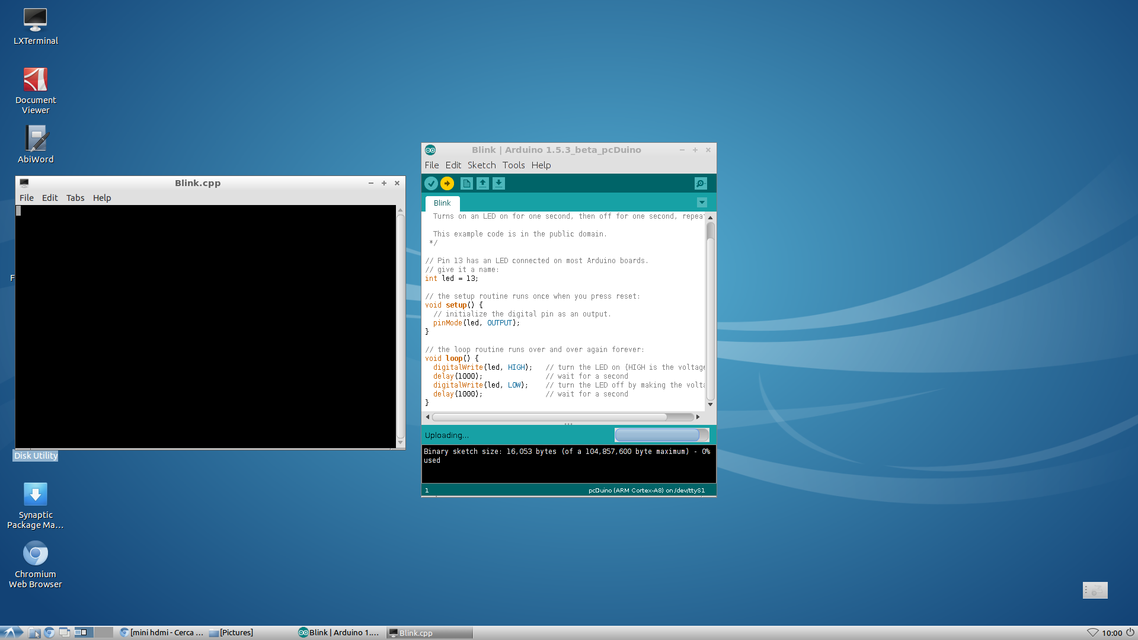Open the LXDE start menu button
The height and width of the screenshot is (640, 1138).
[11, 632]
